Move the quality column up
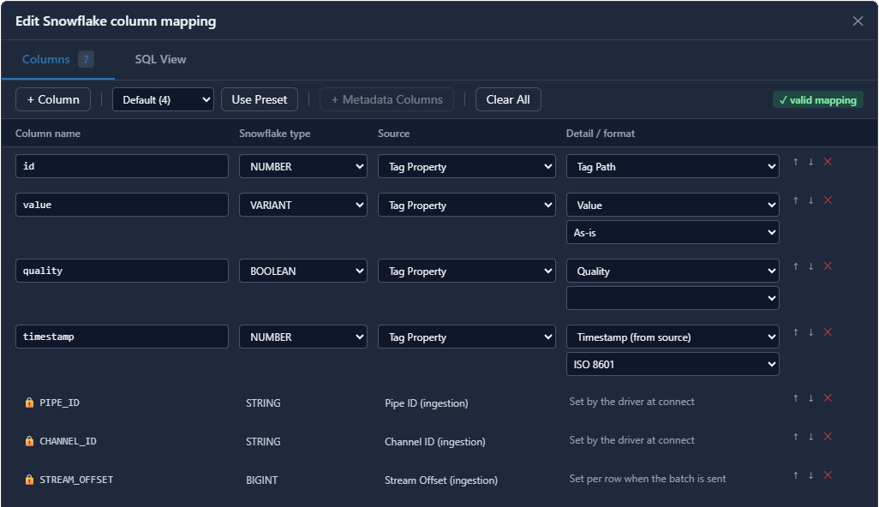The image size is (879, 507). coord(796,266)
